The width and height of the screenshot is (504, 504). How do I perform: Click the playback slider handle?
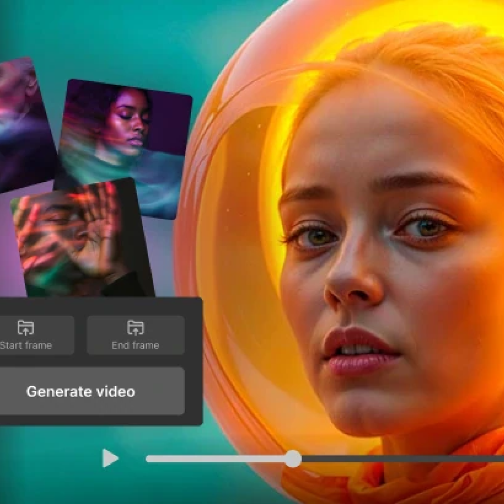pyautogui.click(x=293, y=459)
